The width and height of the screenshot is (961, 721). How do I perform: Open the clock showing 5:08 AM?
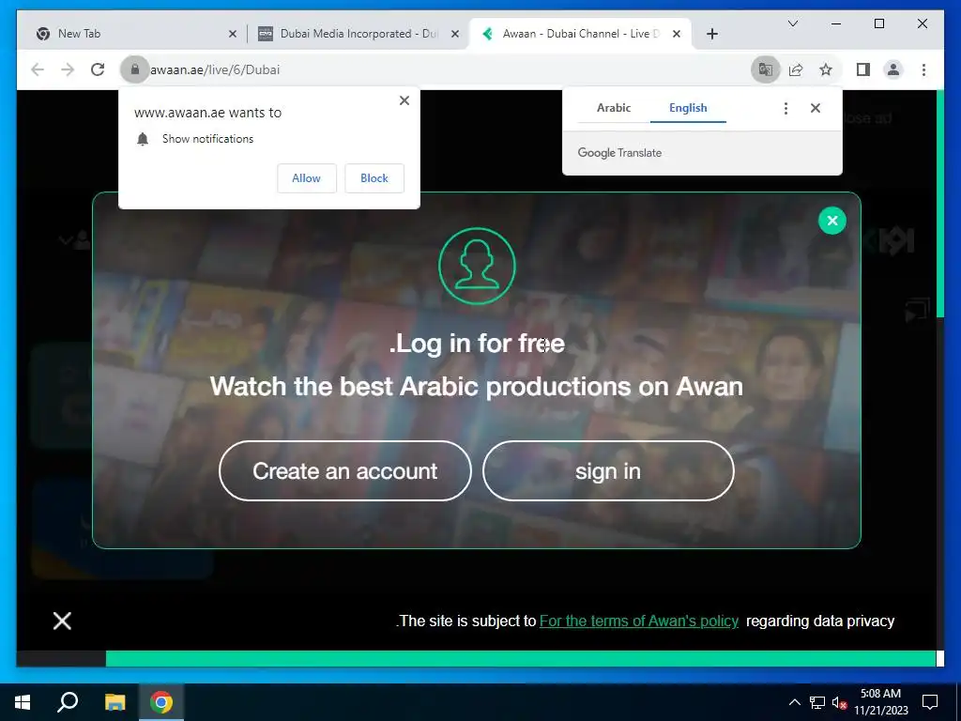coord(880,702)
